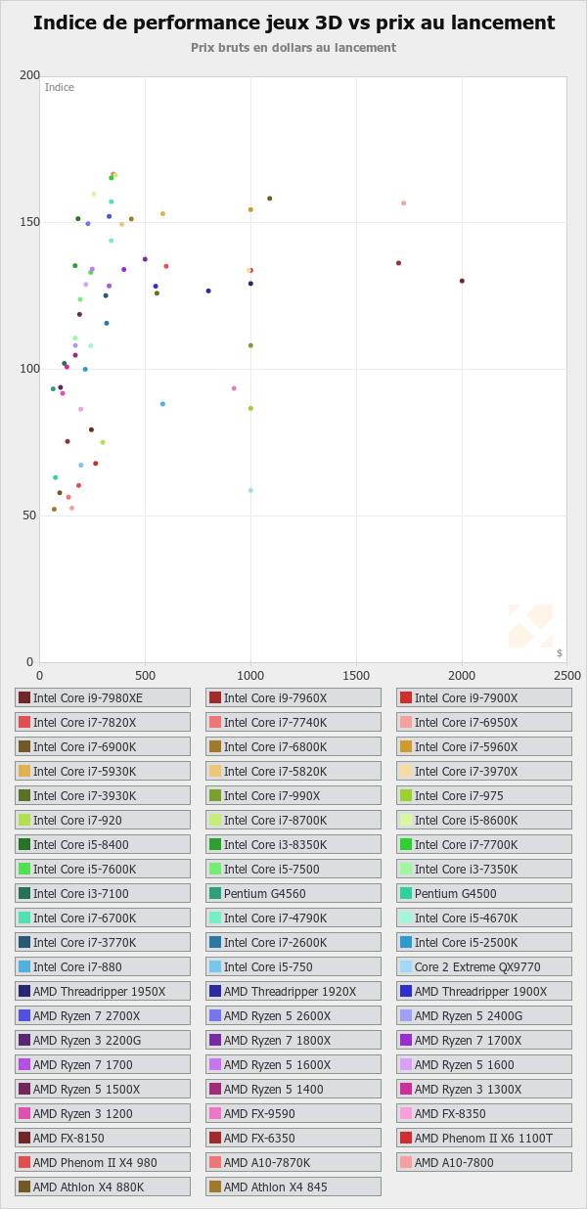The image size is (587, 1209).
Task: Toggle AMD Ryzen 5 2600X in the legend
Action: pyautogui.click(x=293, y=1015)
